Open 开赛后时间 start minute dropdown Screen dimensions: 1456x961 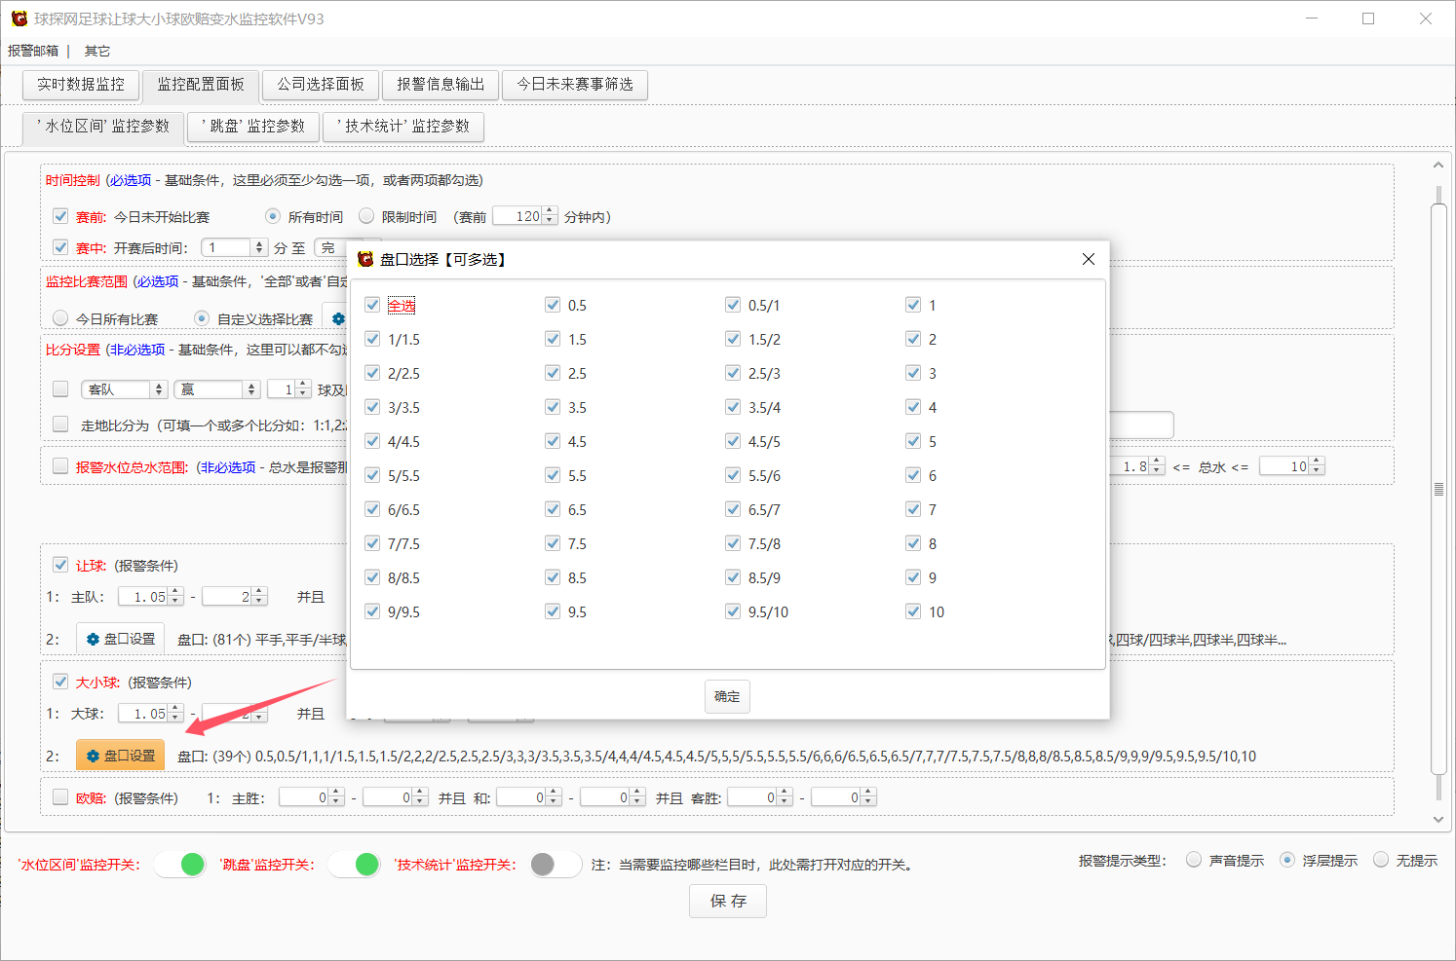234,247
